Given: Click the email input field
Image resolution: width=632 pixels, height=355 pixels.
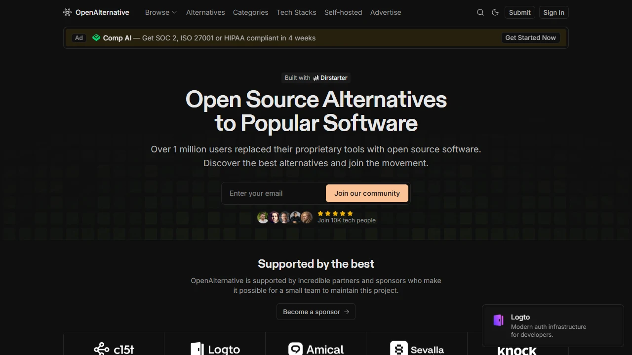Looking at the screenshot, I should (272, 193).
